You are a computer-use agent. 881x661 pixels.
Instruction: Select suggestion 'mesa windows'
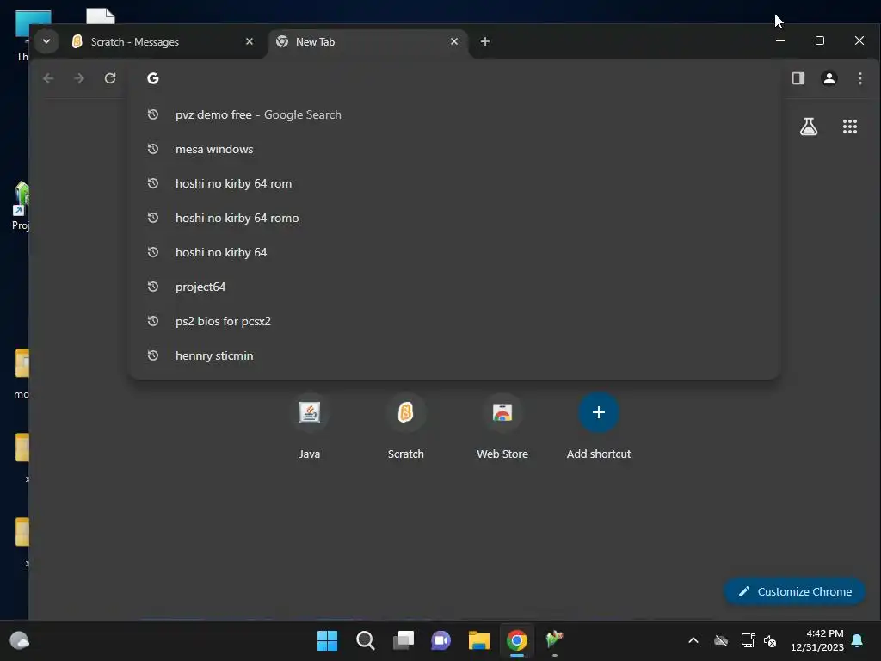click(454, 149)
